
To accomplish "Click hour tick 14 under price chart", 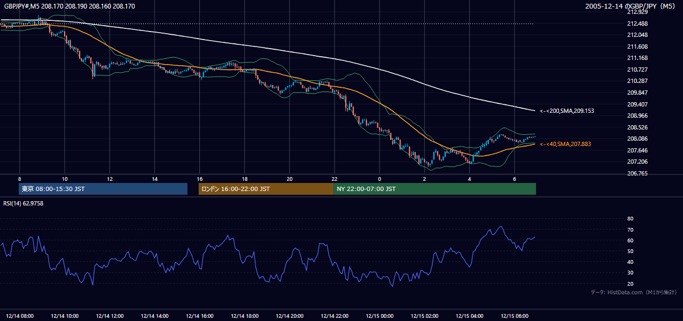I will [154, 179].
